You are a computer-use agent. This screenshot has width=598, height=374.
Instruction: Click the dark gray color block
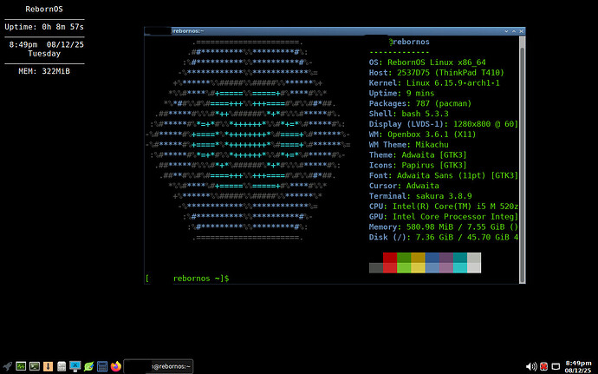tap(376, 268)
